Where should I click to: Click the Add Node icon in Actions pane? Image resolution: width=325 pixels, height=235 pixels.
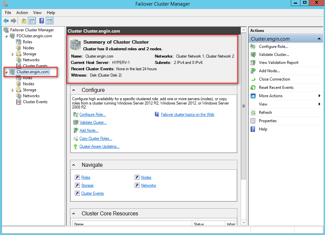click(x=253, y=71)
